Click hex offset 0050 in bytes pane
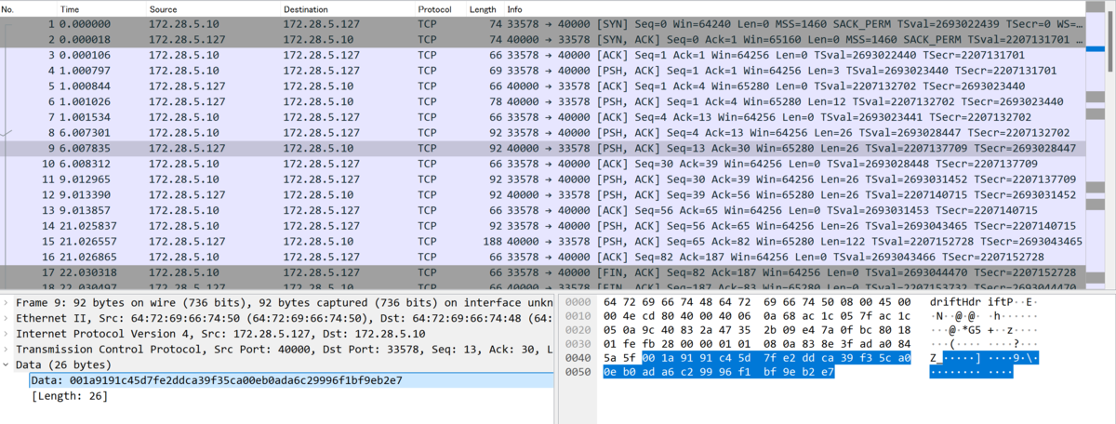 pyautogui.click(x=577, y=370)
